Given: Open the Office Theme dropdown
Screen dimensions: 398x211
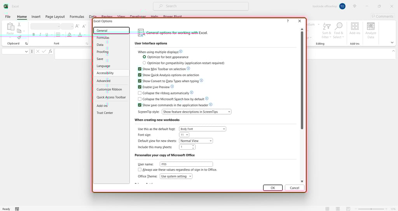Looking at the screenshot, I should point(176,176).
